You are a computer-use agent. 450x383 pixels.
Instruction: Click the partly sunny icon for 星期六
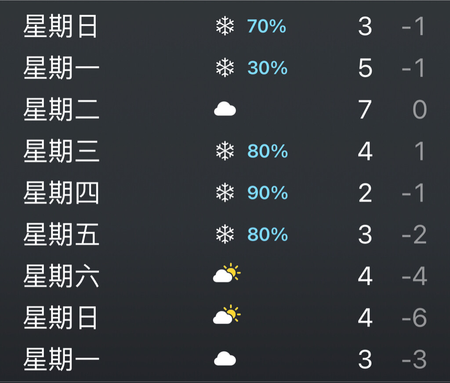coord(227,273)
